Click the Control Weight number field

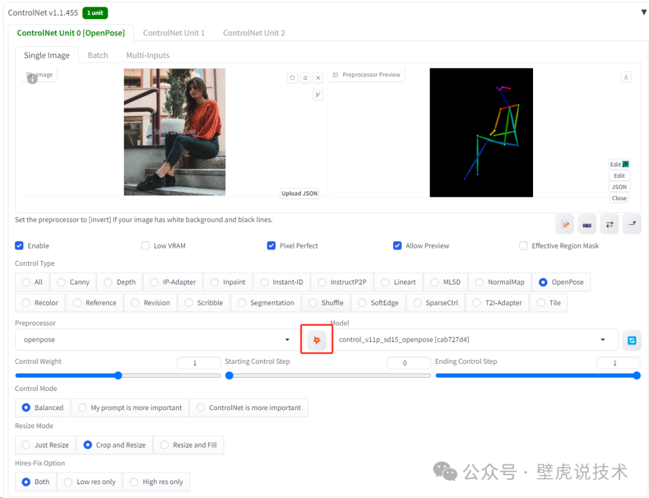199,363
